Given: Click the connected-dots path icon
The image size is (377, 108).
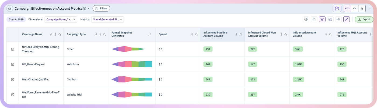Looking at the screenshot, I should (338, 19).
